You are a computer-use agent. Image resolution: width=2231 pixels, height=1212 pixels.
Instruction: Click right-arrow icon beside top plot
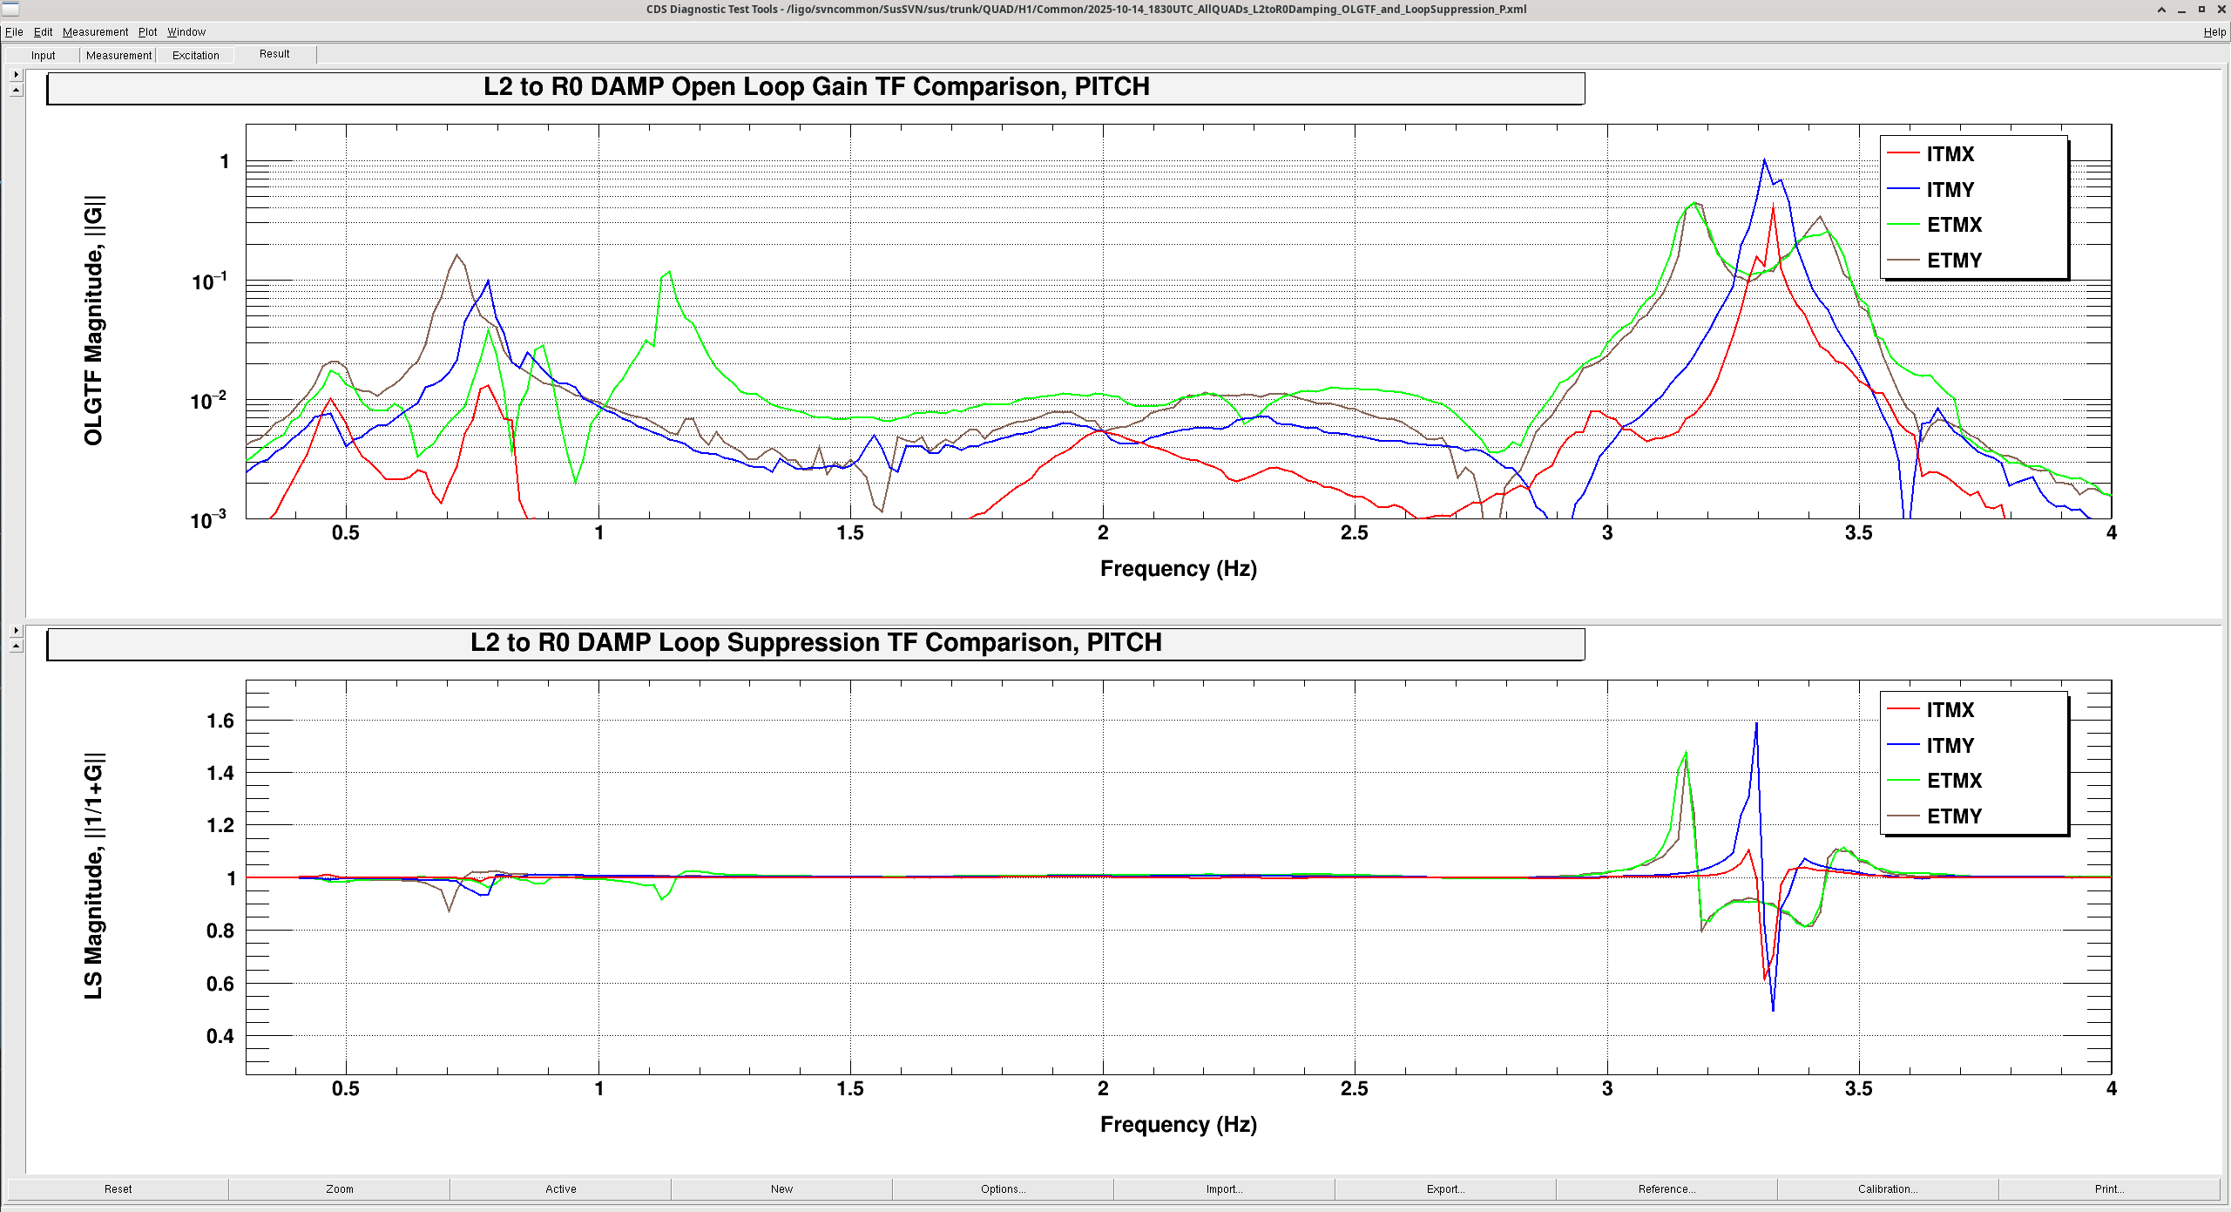click(x=16, y=75)
